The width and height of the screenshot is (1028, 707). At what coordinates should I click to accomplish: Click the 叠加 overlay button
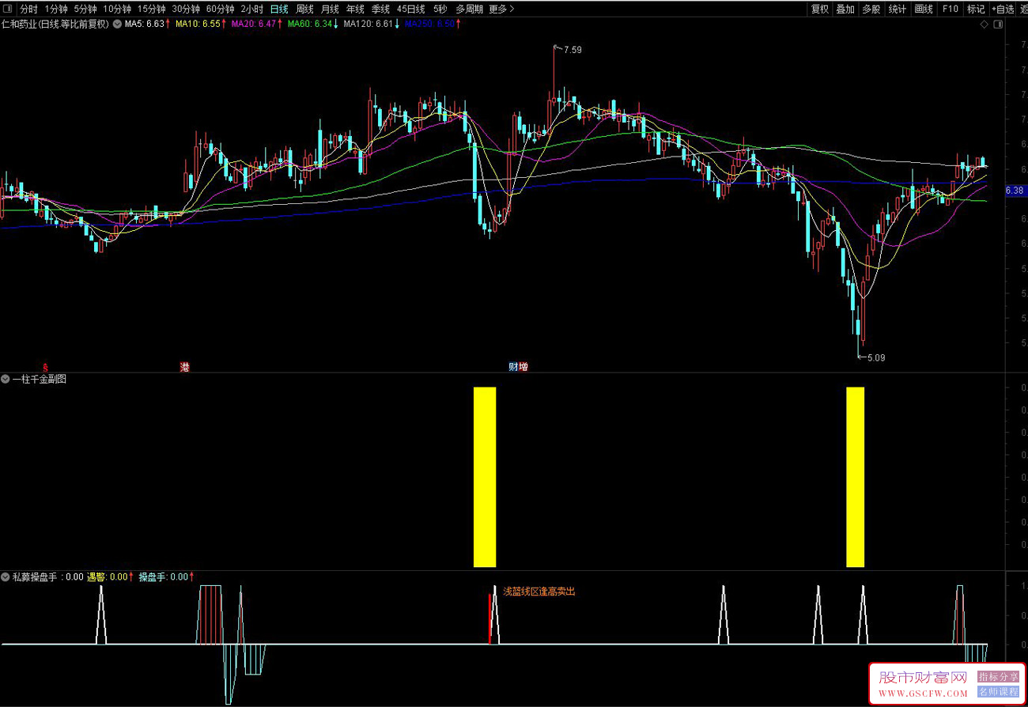(x=845, y=9)
